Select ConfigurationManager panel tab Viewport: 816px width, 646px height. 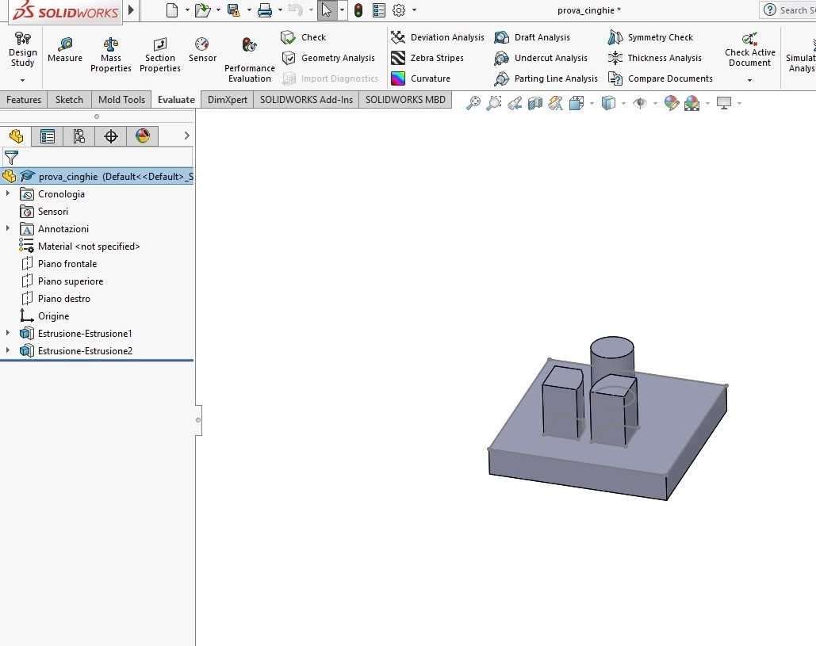[x=79, y=136]
